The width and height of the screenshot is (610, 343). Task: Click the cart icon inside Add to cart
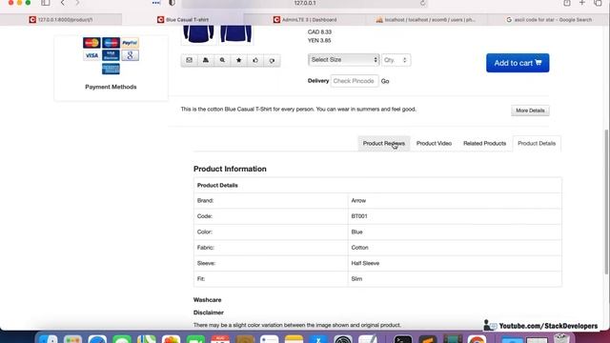(x=539, y=63)
